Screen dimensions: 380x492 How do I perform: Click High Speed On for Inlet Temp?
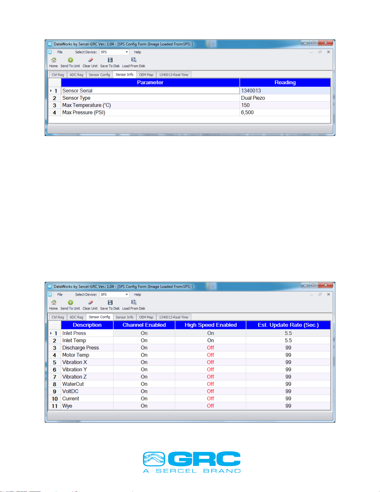click(x=211, y=341)
